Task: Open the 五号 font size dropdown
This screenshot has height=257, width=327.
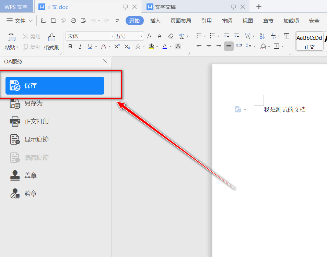Action: (x=141, y=36)
